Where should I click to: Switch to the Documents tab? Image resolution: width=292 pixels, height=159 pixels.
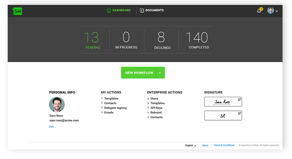point(154,10)
